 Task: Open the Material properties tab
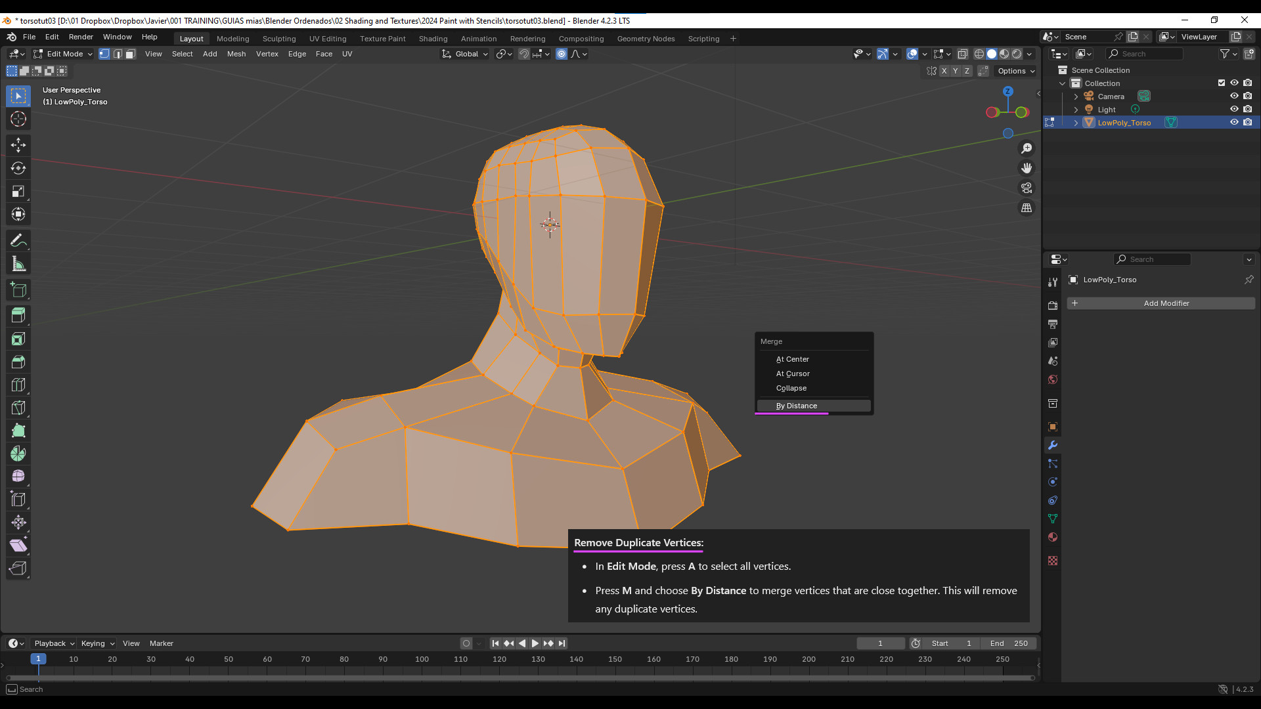[1053, 537]
